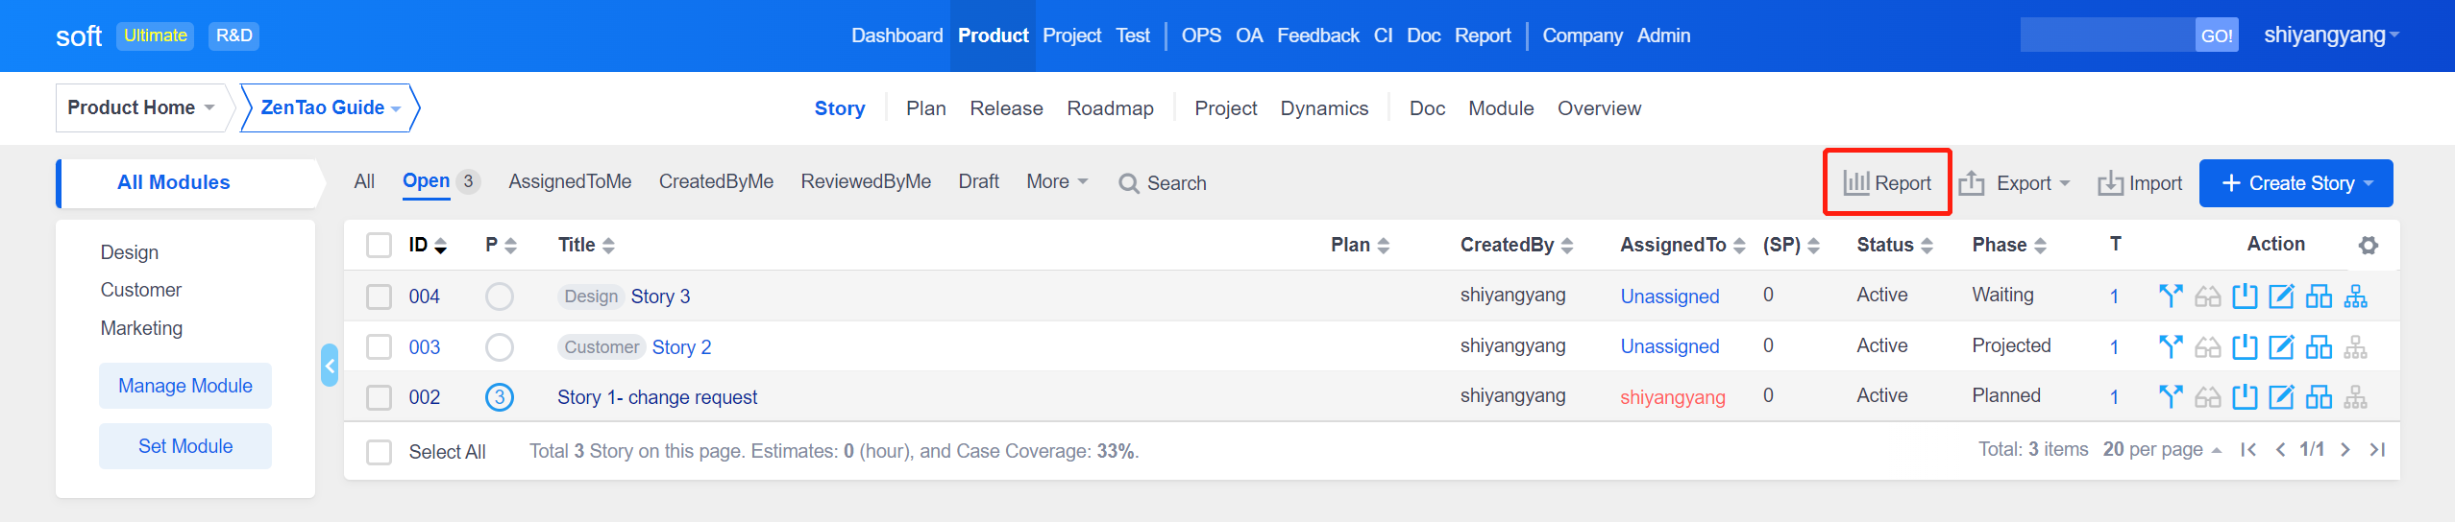Enable the Select All checkbox
Viewport: 2455px width, 522px height.
(x=380, y=452)
